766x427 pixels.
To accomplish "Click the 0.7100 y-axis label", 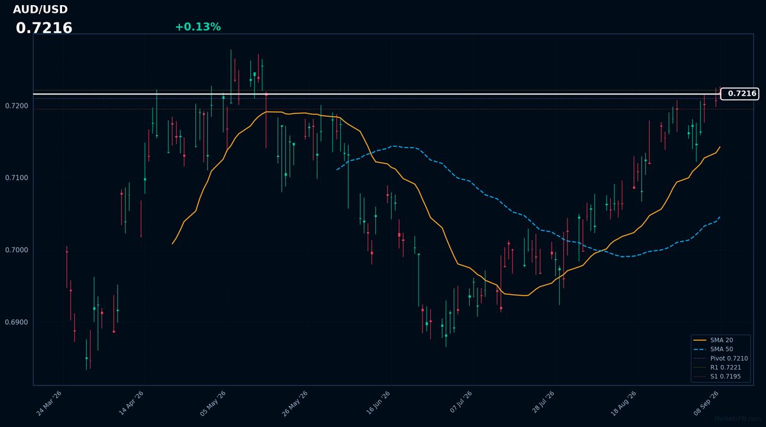I will pyautogui.click(x=18, y=177).
